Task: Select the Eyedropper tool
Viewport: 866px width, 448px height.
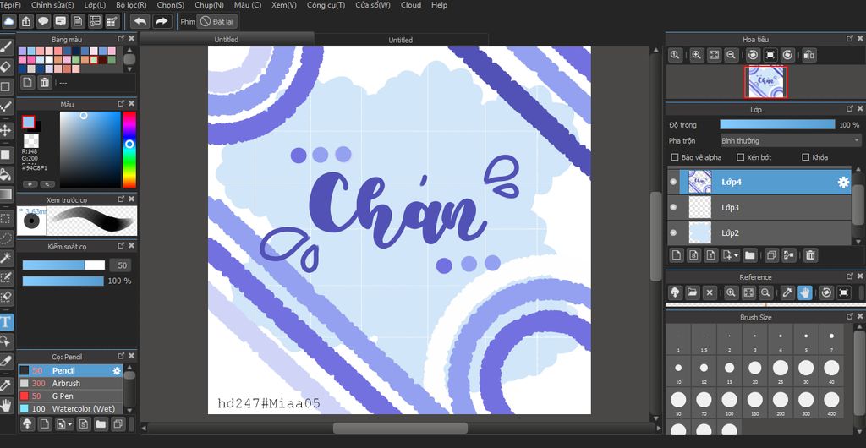Action: (6, 385)
